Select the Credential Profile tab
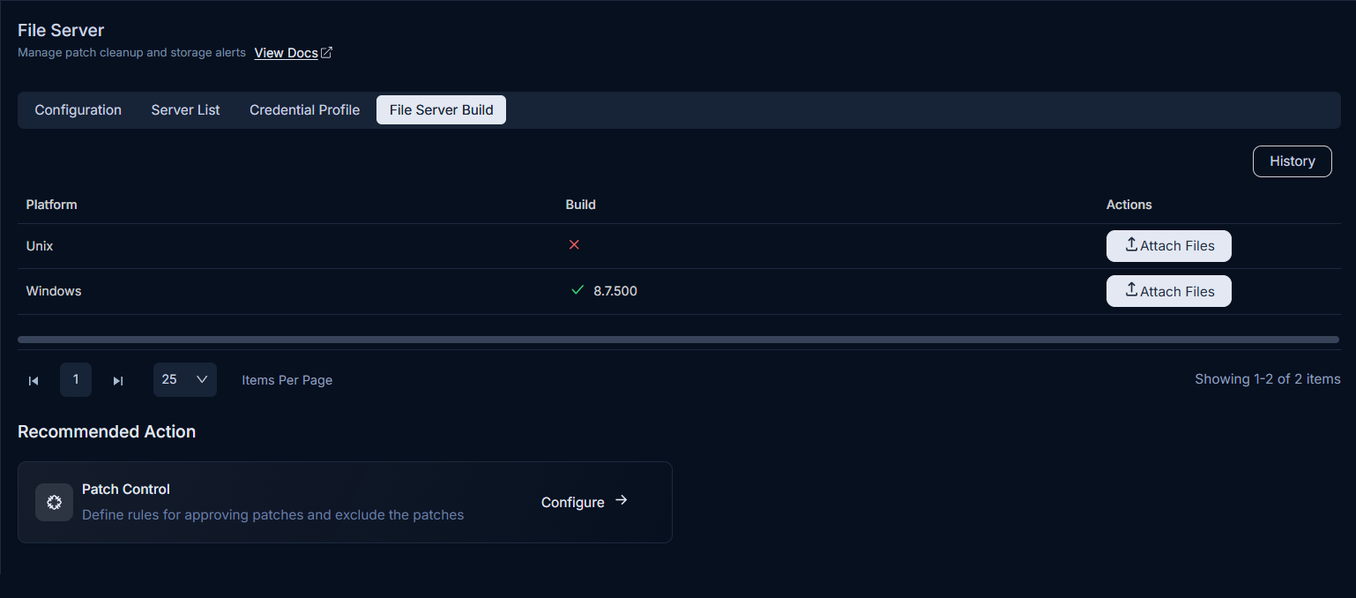This screenshot has width=1356, height=598. 305,110
